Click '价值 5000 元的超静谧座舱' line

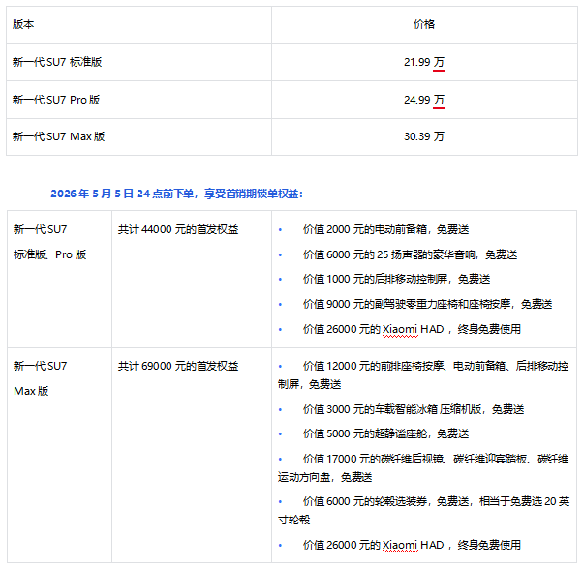(385, 433)
